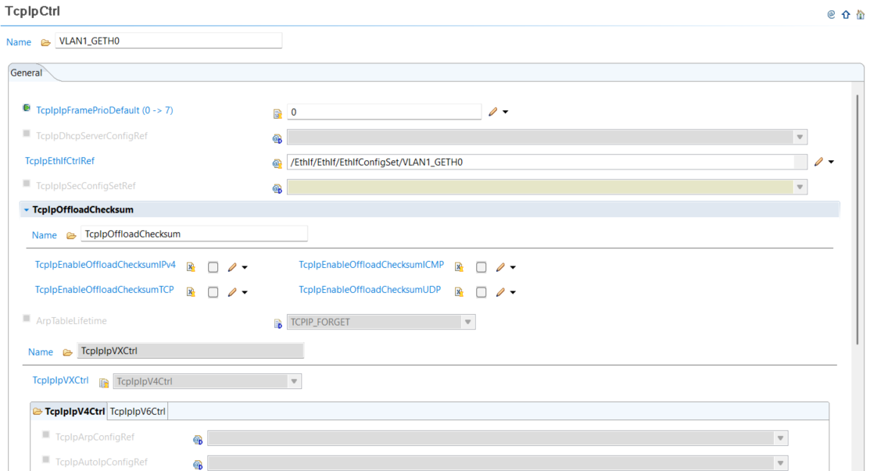
Task: Click the home icon in top-right corner
Action: click(860, 14)
